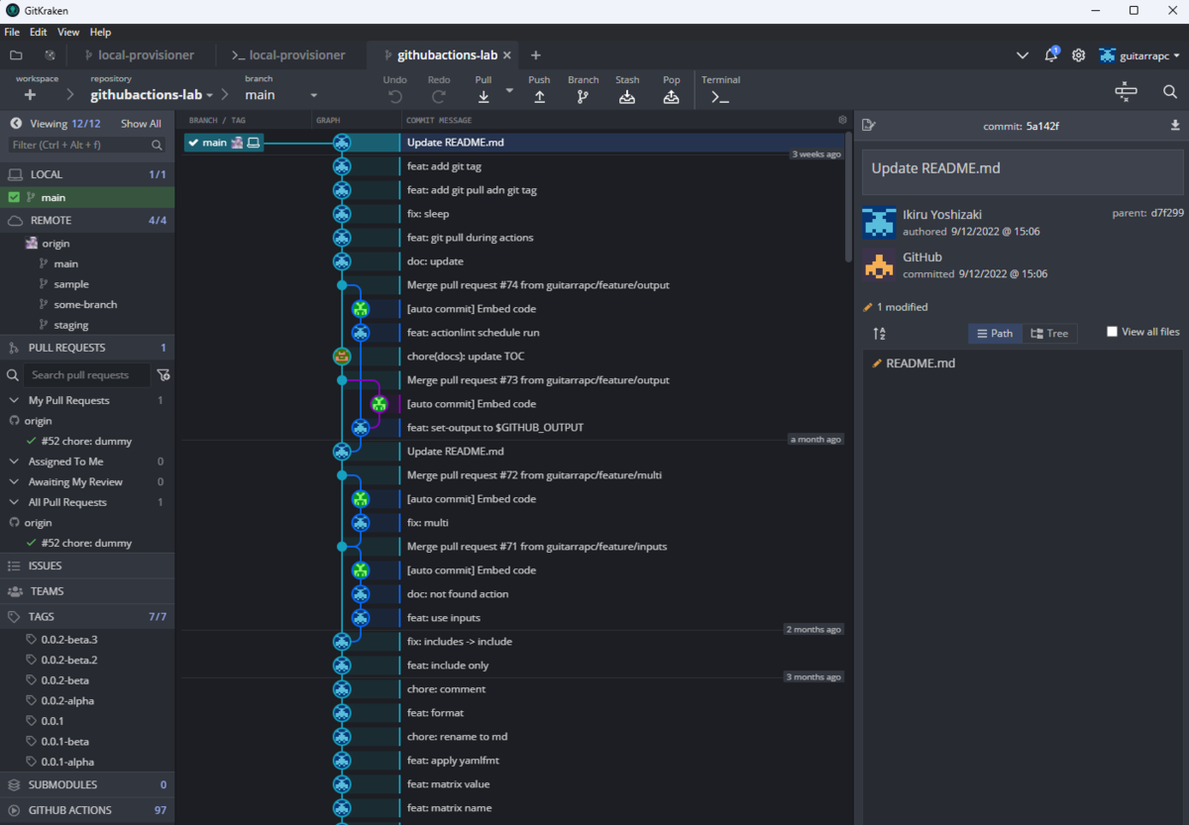Viewport: 1189px width, 825px height.
Task: Switch file list to Path view
Action: [995, 333]
